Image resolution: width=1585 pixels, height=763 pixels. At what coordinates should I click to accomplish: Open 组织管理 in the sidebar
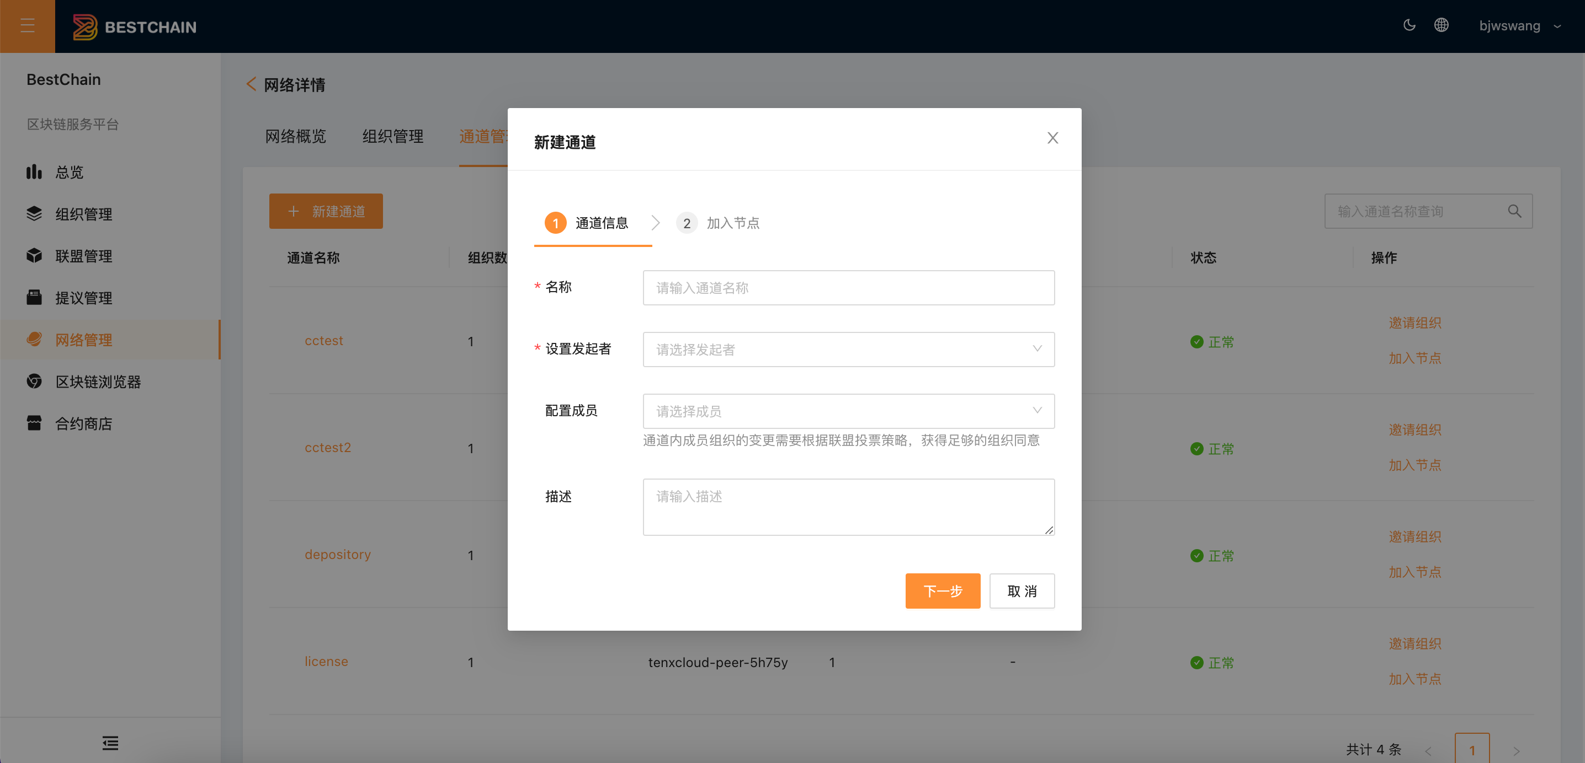110,214
